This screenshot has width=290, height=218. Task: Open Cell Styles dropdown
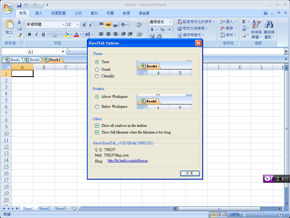pyautogui.click(x=190, y=35)
